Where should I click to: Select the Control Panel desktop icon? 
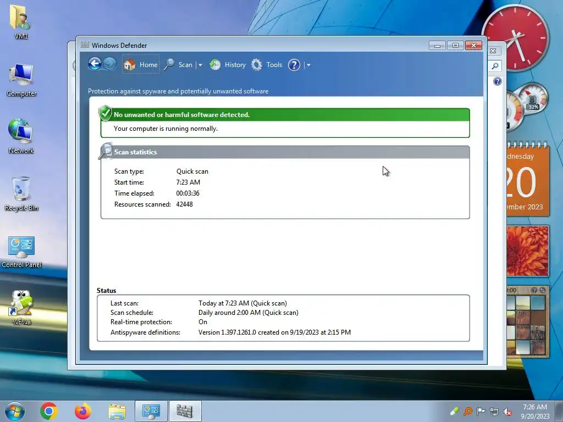[x=21, y=252]
